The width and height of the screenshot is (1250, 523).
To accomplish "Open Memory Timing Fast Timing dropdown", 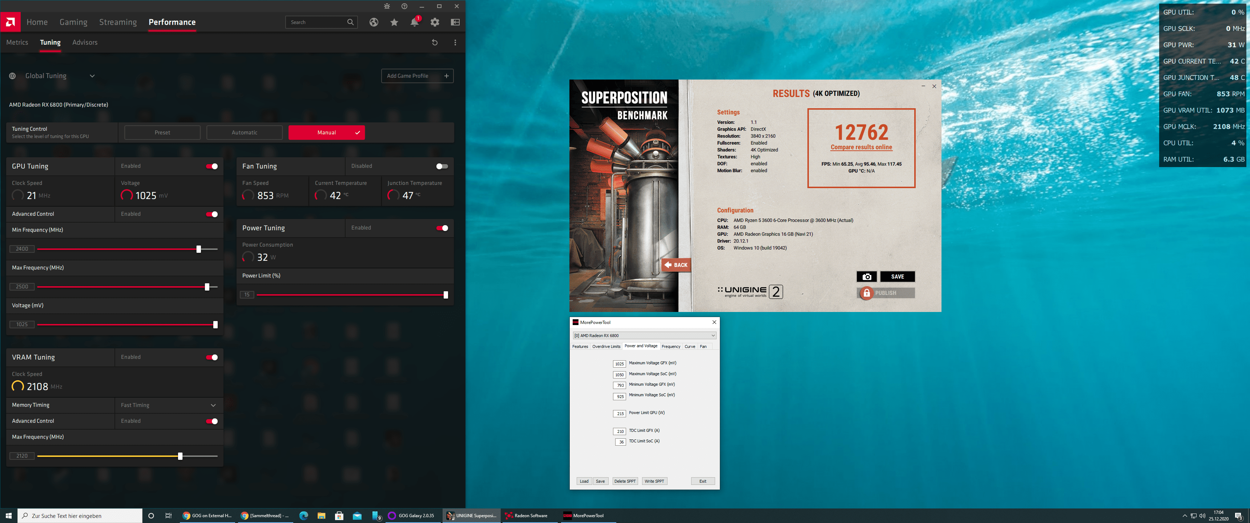I will click(x=168, y=405).
